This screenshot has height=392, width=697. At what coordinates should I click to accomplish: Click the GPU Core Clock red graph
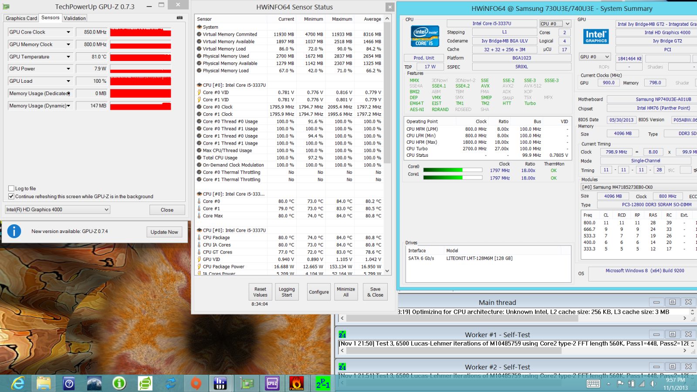coord(140,32)
